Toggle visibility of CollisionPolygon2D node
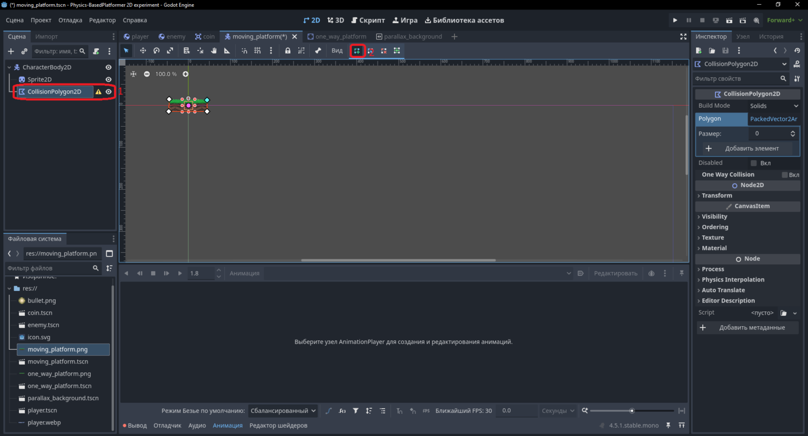 109,91
